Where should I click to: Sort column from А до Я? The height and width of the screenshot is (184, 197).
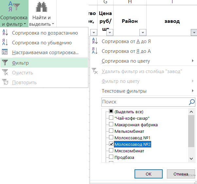point(126,41)
